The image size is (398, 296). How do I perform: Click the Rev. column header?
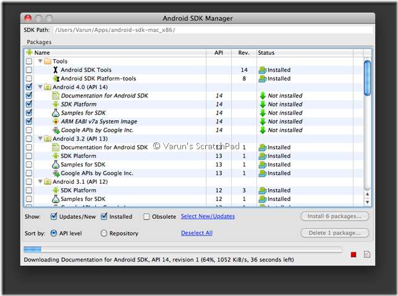coord(244,52)
